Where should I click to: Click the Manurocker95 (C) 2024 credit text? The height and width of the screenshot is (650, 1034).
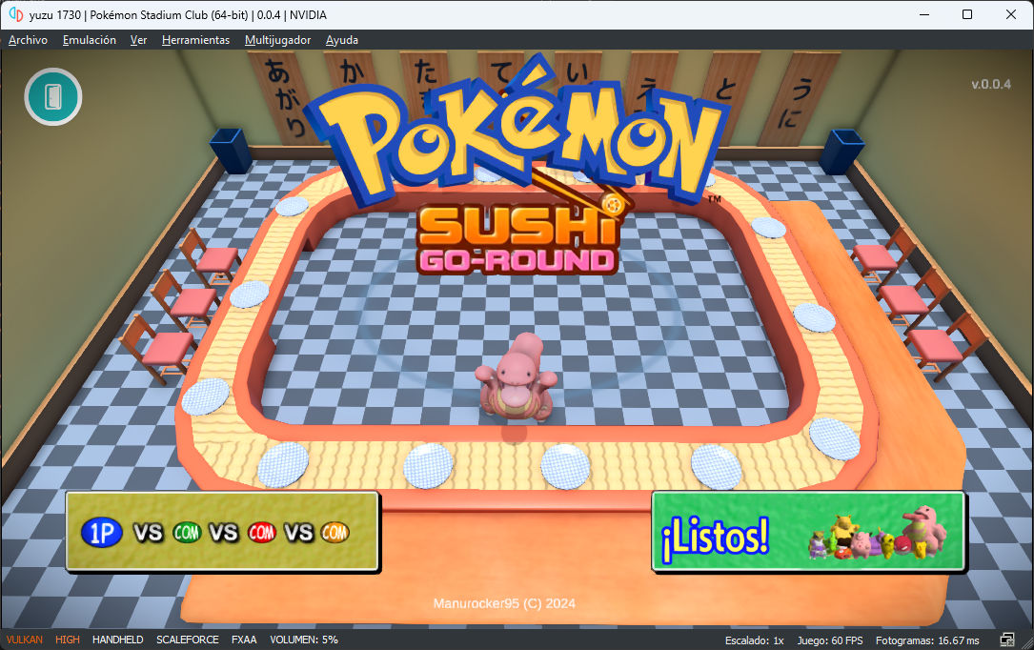tap(504, 603)
